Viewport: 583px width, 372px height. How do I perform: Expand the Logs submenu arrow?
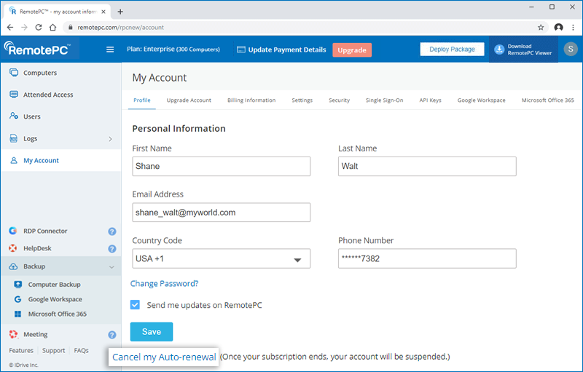tap(110, 138)
